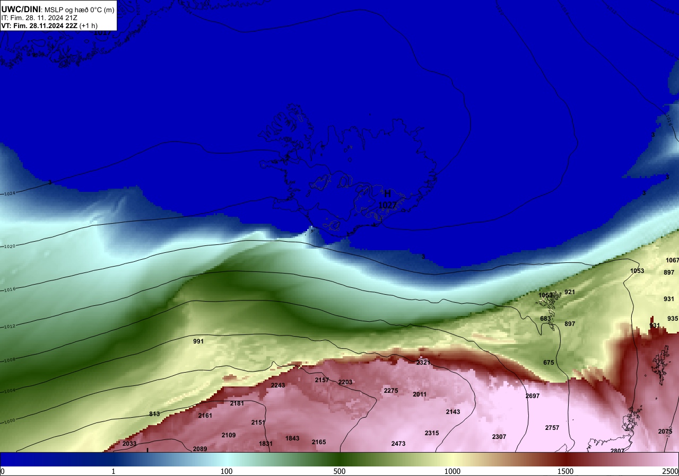
Task: Click the 2307 height value
Action: click(x=499, y=437)
